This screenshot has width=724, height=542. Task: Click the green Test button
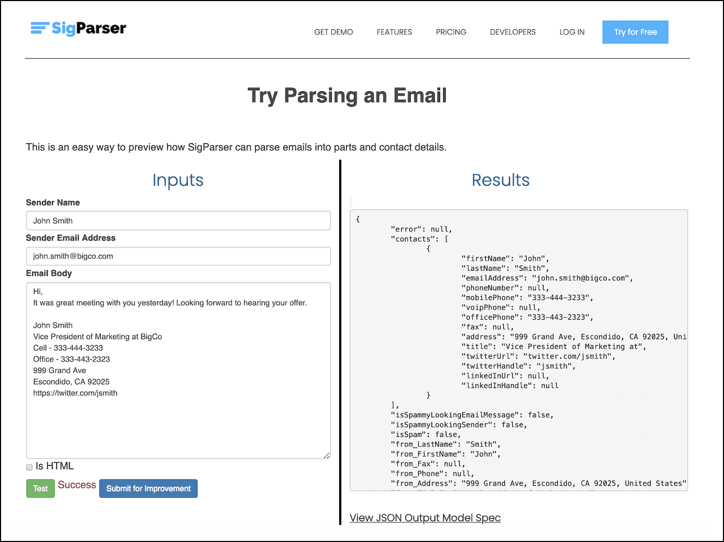coord(40,488)
